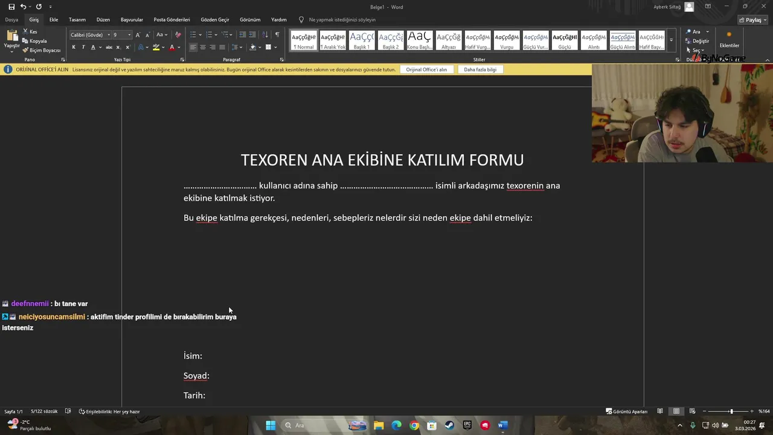This screenshot has width=773, height=435.
Task: Open the font color dropdown arrow
Action: tap(179, 47)
